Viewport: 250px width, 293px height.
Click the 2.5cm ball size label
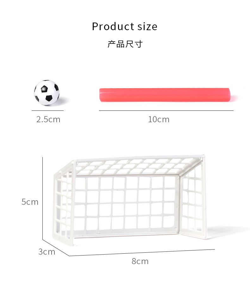48,120
